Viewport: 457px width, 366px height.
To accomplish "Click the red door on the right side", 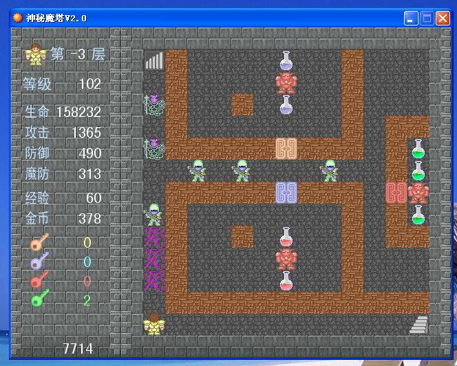I will [396, 193].
